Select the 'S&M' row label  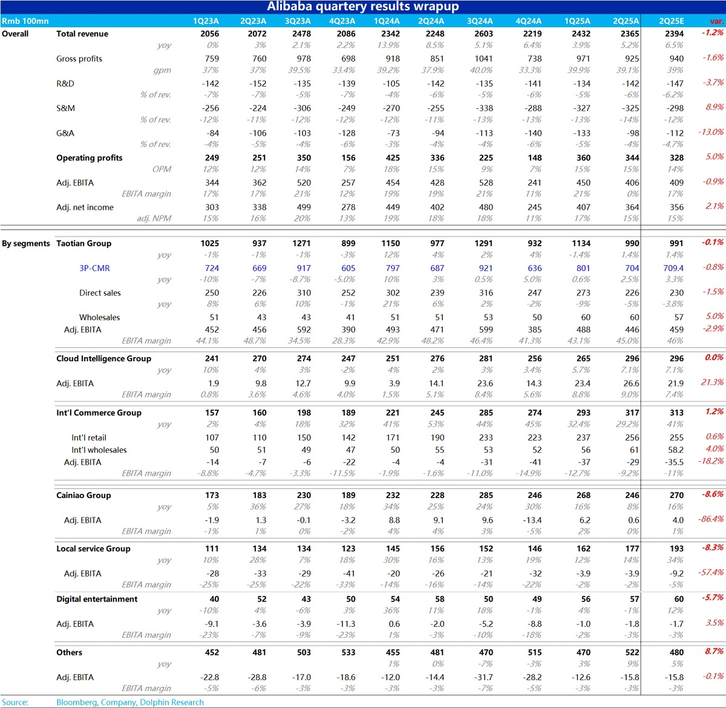click(x=65, y=108)
